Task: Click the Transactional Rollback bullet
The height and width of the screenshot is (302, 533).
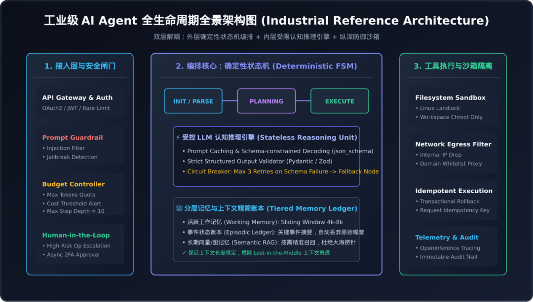Action: [447, 201]
